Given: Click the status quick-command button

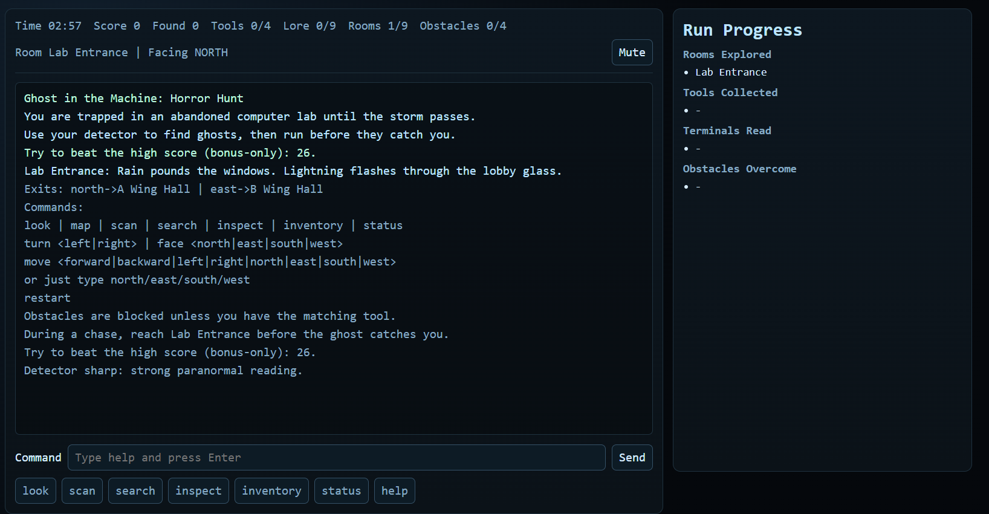Looking at the screenshot, I should pos(341,491).
